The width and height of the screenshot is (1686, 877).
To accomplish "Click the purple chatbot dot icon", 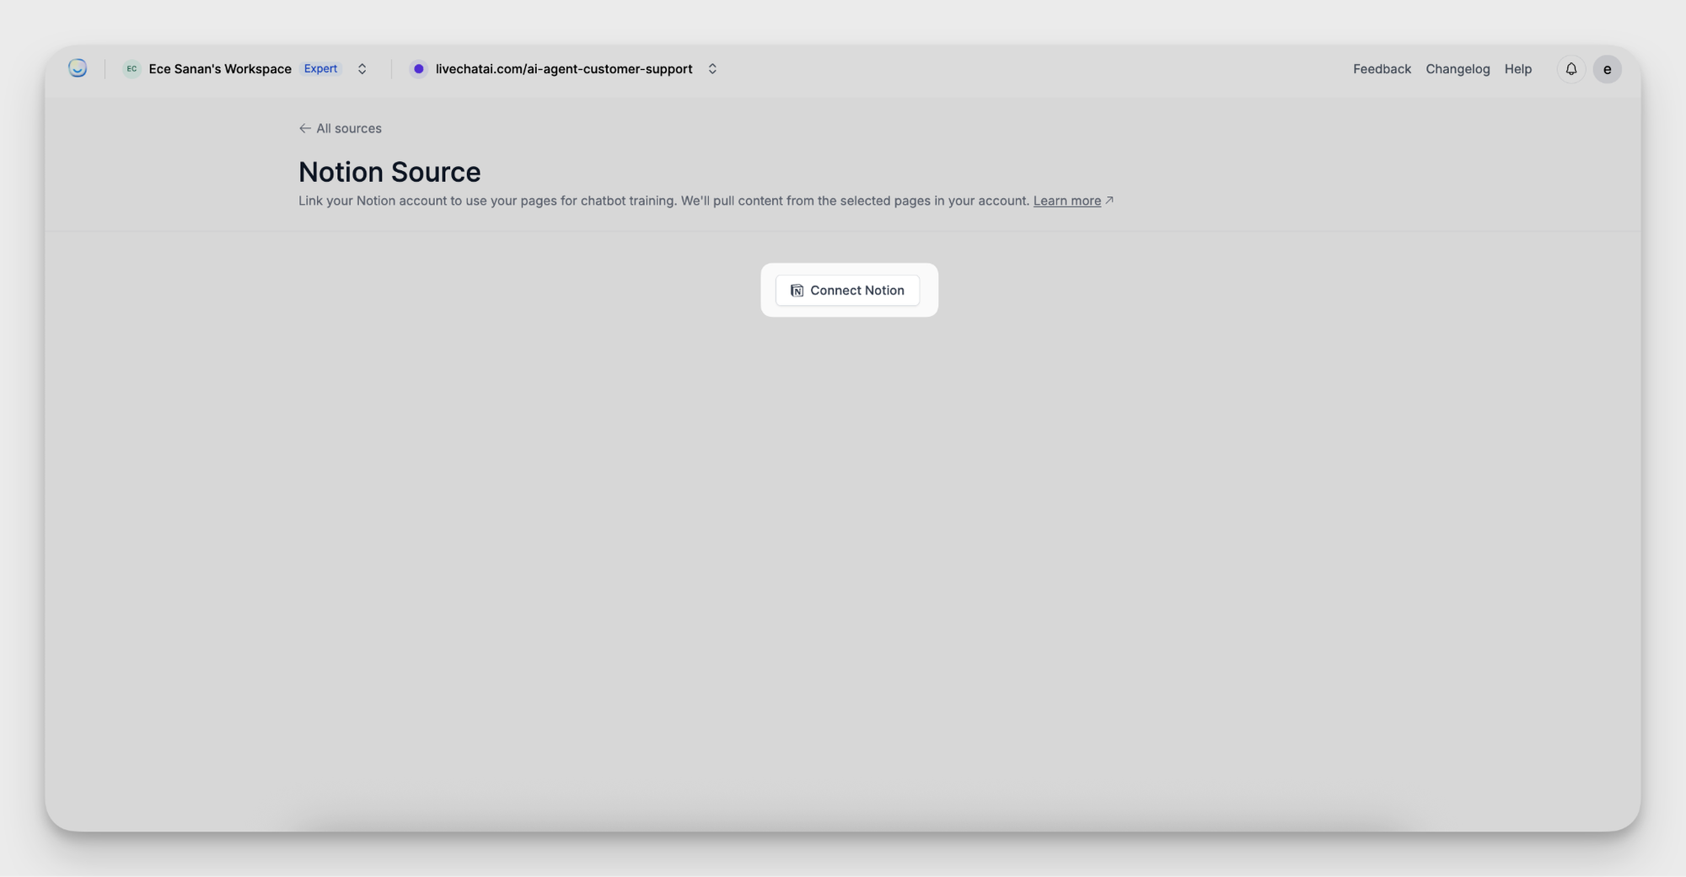I will (x=418, y=69).
